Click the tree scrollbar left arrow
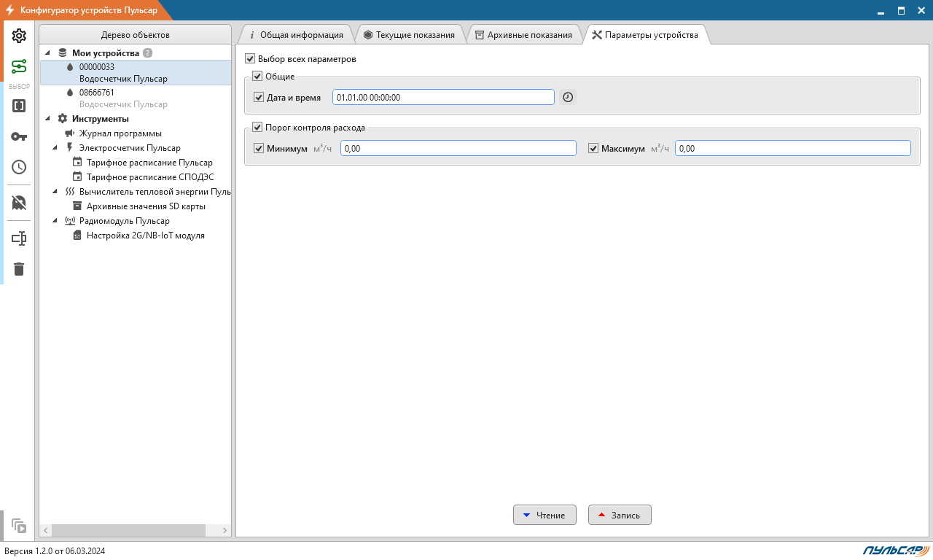933x560 pixels. 45,530
